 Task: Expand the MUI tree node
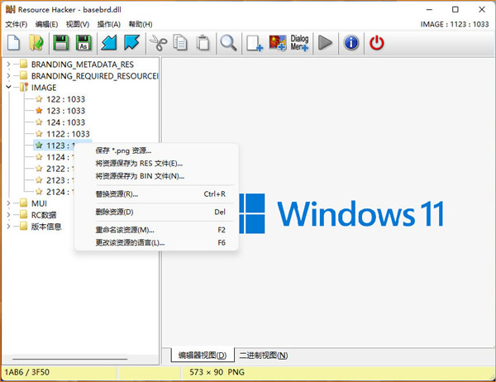pos(8,203)
